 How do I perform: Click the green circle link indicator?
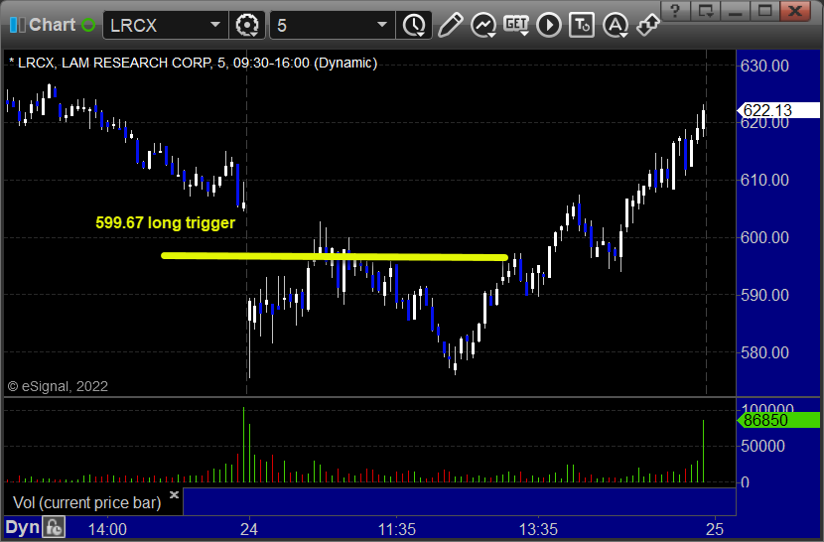(88, 25)
